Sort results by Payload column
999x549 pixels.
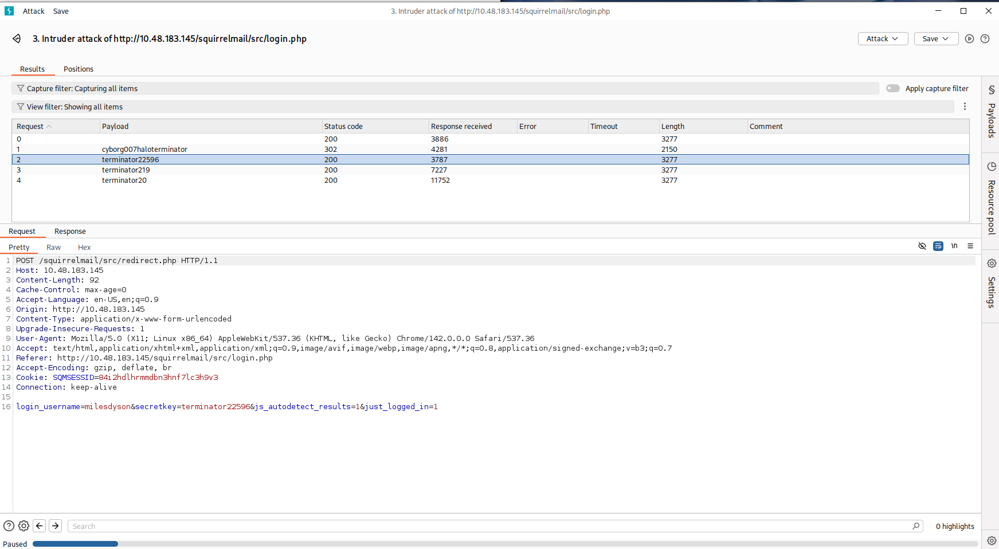[x=211, y=126]
